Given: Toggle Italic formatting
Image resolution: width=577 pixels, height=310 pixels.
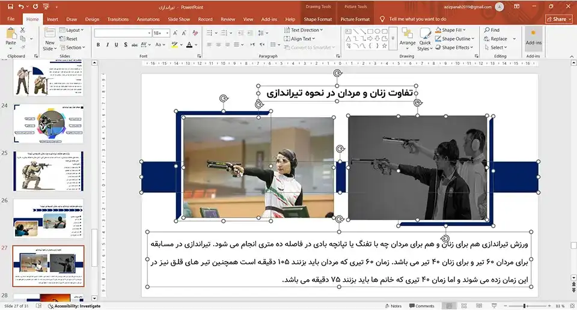Looking at the screenshot, I should point(108,44).
